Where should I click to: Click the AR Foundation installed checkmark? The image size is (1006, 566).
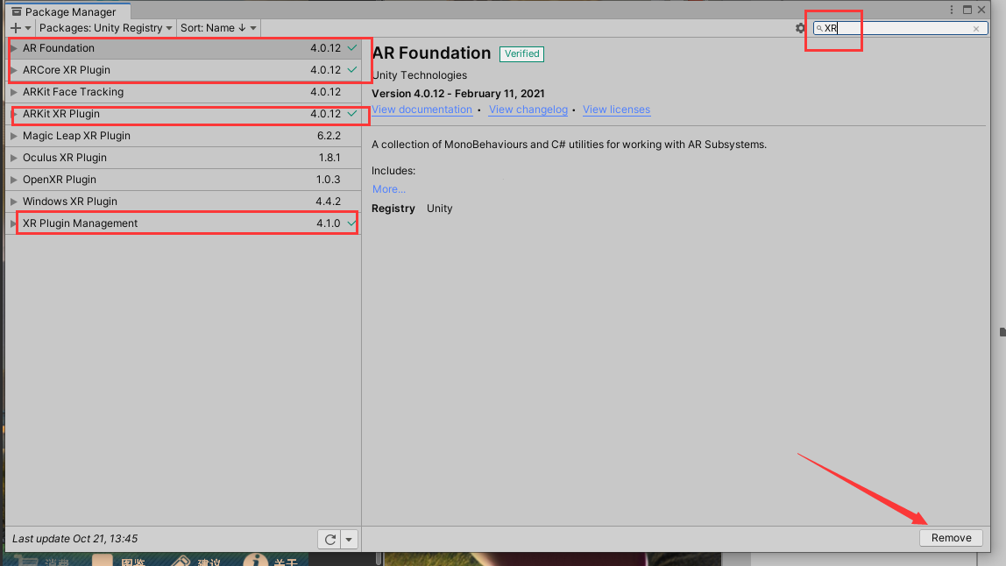pos(352,47)
